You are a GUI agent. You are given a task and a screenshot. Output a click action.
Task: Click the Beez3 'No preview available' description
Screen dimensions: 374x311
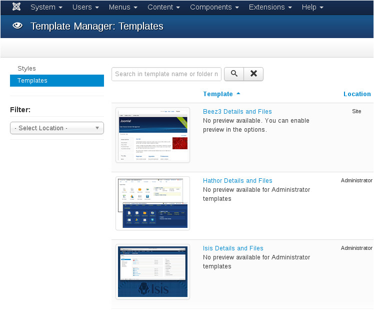coord(256,125)
